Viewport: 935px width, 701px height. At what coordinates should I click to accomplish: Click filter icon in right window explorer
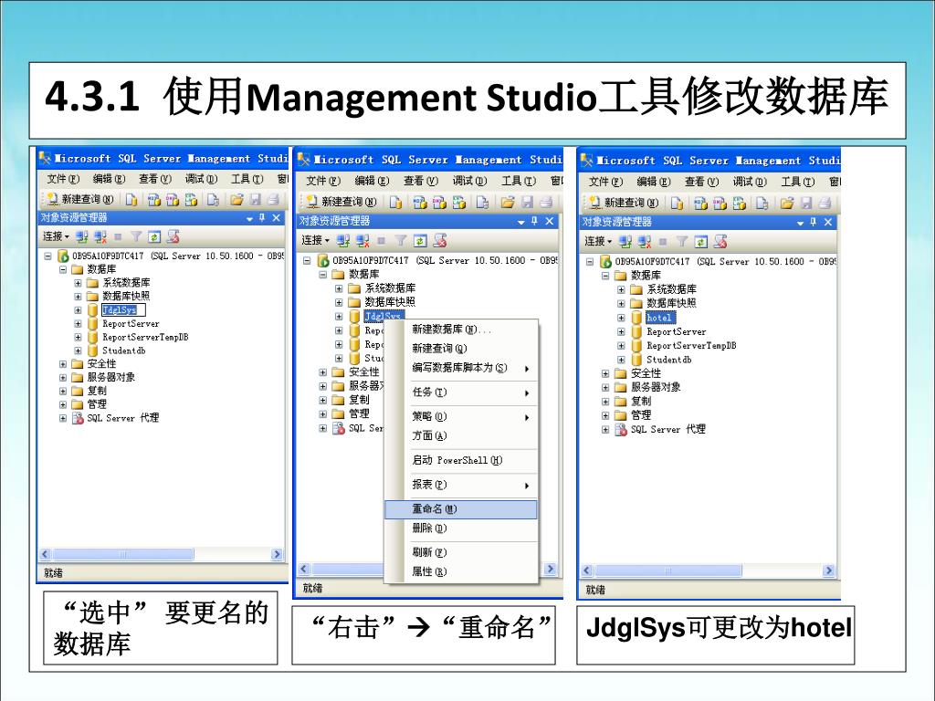pyautogui.click(x=682, y=242)
